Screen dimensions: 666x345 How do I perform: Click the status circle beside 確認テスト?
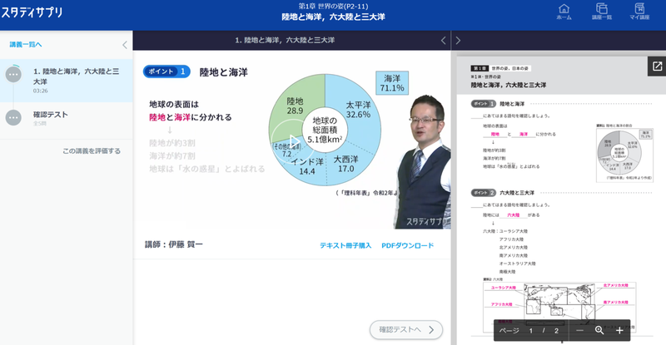pyautogui.click(x=13, y=117)
